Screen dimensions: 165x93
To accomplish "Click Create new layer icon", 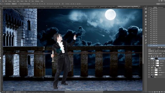I will tap(162, 92).
